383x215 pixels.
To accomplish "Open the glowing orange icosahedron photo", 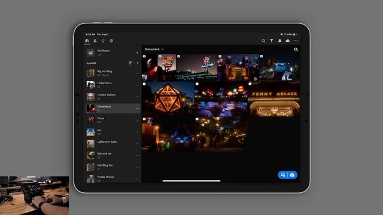I will (x=168, y=99).
